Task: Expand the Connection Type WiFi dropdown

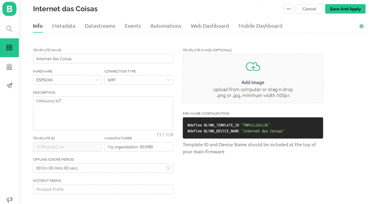Action: tap(139, 80)
